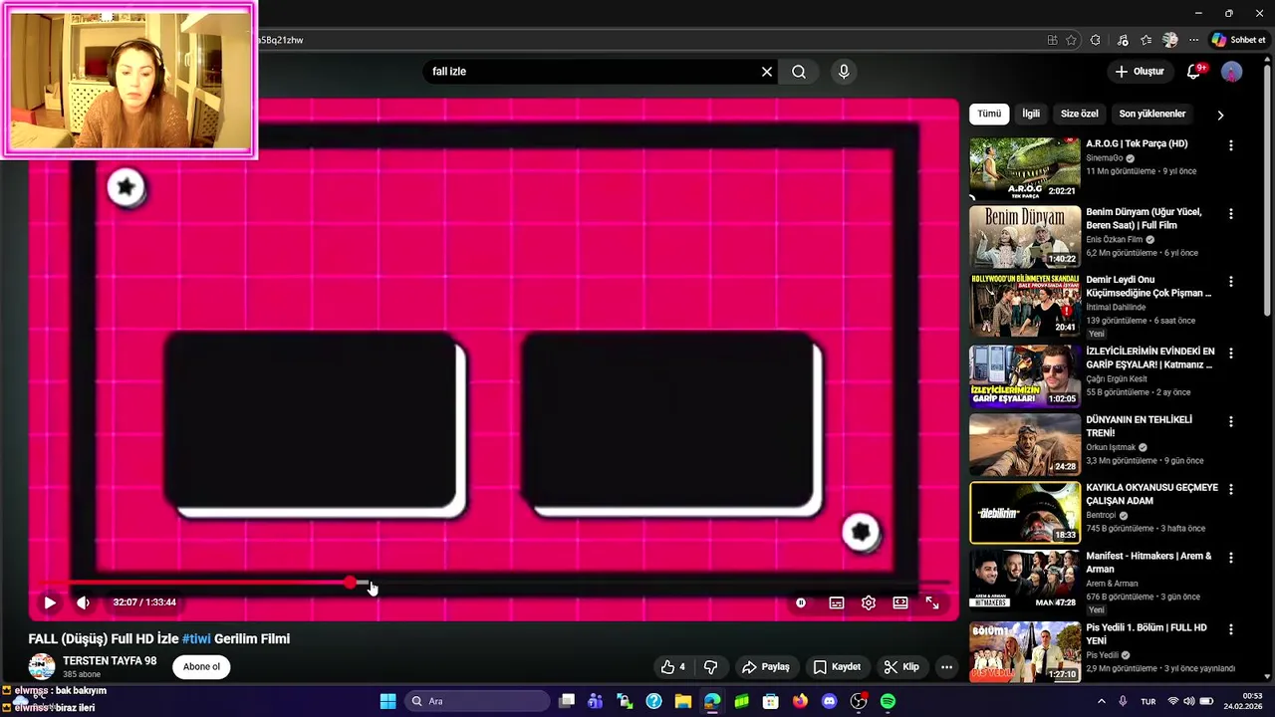The width and height of the screenshot is (1275, 717).
Task: Click inside the 'fall izle' search field
Action: point(593,72)
